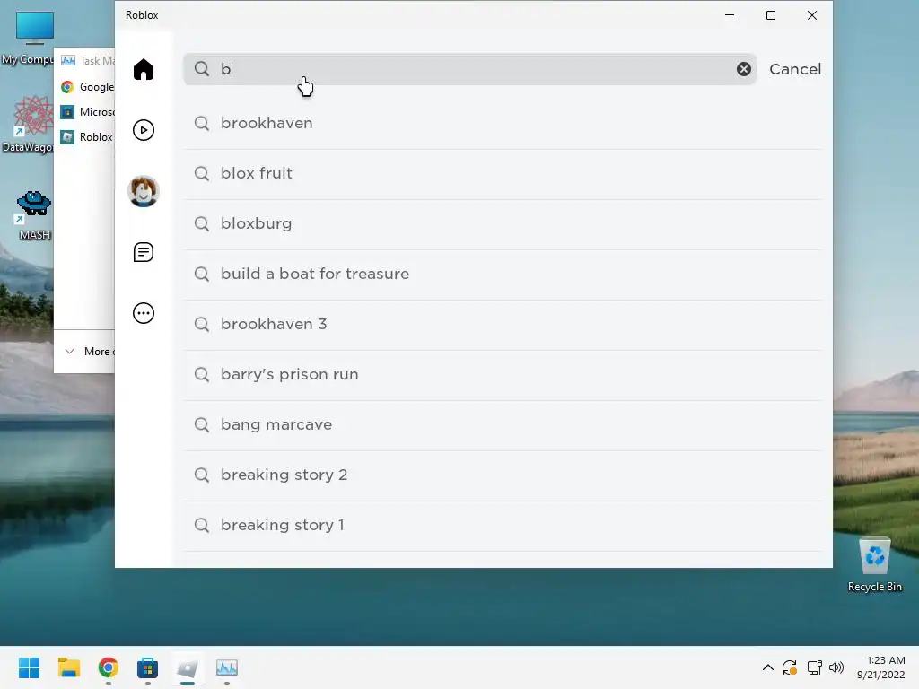Pick the "breaking story 1" suggestion
Screen dimensions: 919x689
[503, 526]
